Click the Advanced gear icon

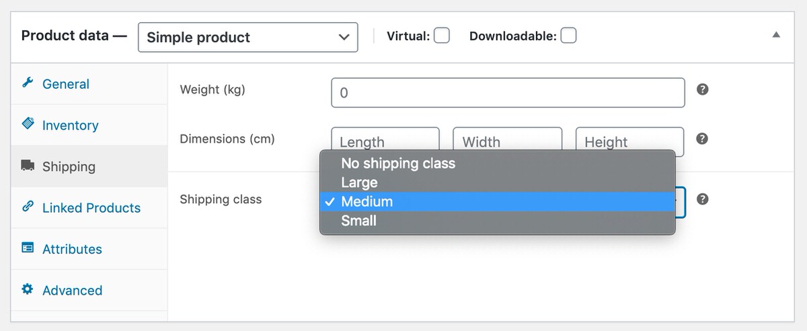click(x=28, y=289)
